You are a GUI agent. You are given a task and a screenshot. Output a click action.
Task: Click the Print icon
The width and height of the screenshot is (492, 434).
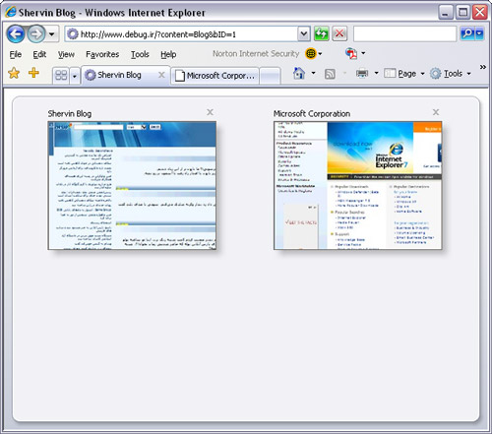point(362,73)
